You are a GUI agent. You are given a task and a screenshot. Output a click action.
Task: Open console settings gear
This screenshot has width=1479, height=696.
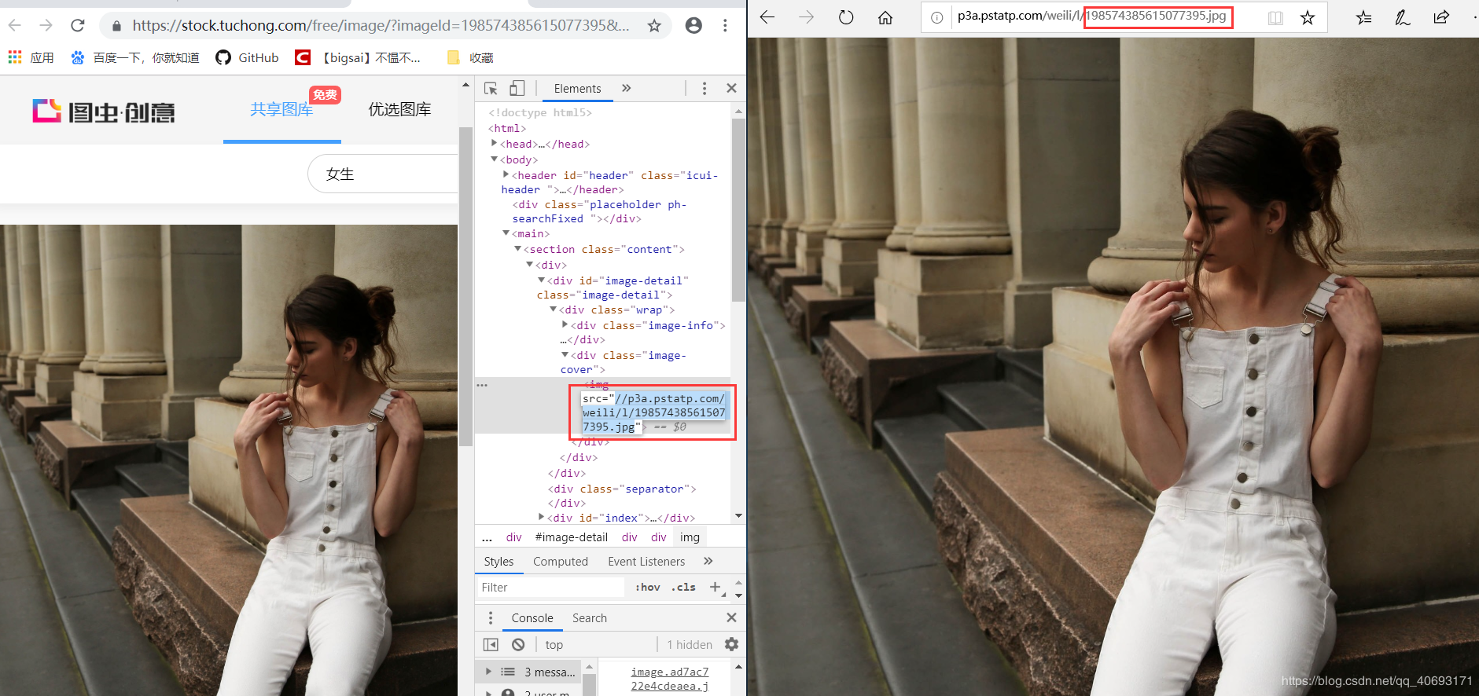[731, 644]
